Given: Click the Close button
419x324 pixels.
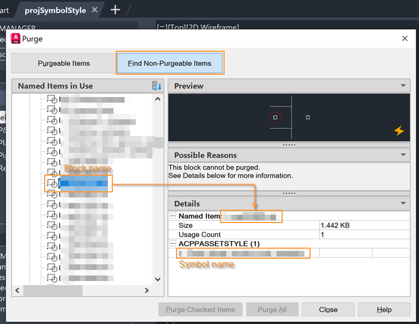Looking at the screenshot, I should 328,310.
